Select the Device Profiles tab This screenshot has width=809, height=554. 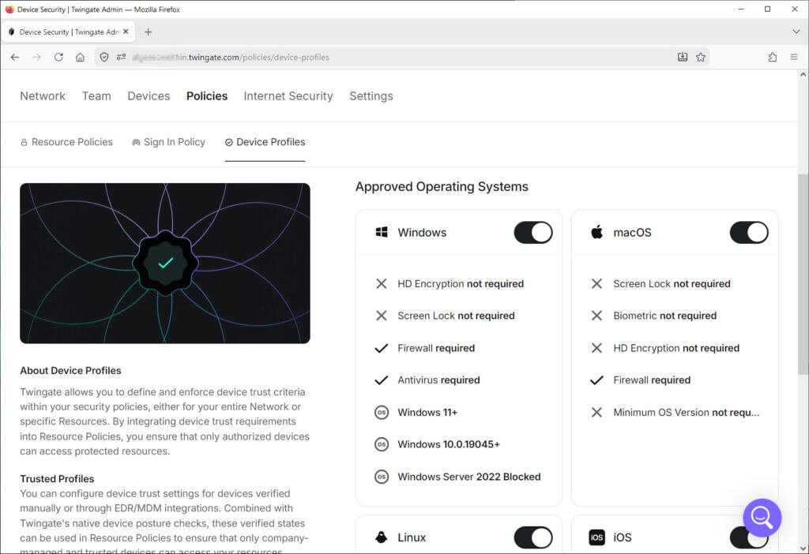tap(265, 142)
